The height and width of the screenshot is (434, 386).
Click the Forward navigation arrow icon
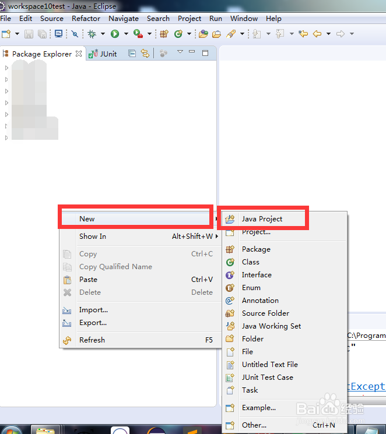341,34
